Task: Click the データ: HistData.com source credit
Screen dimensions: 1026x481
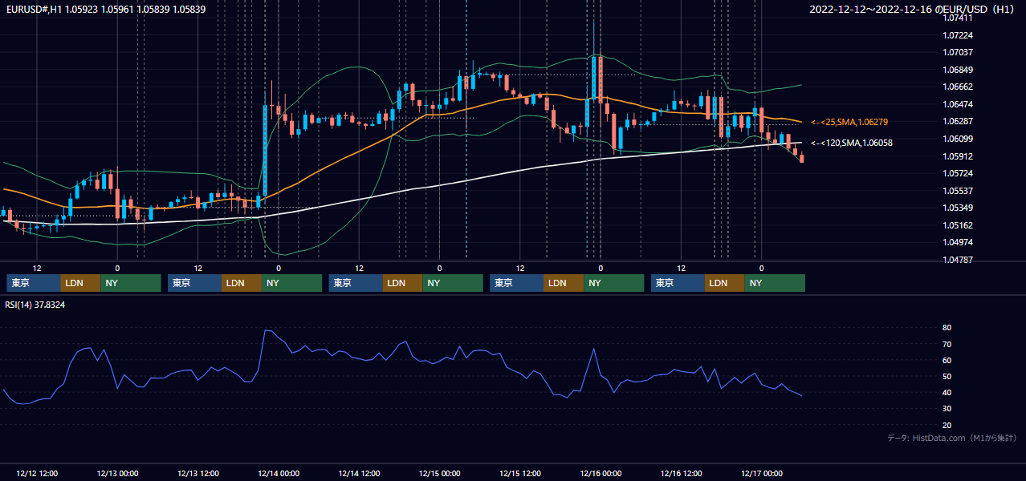Action: 952,438
